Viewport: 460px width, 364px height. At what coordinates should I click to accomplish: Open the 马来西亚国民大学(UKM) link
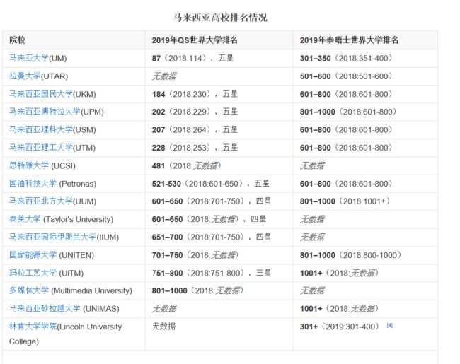tap(41, 94)
